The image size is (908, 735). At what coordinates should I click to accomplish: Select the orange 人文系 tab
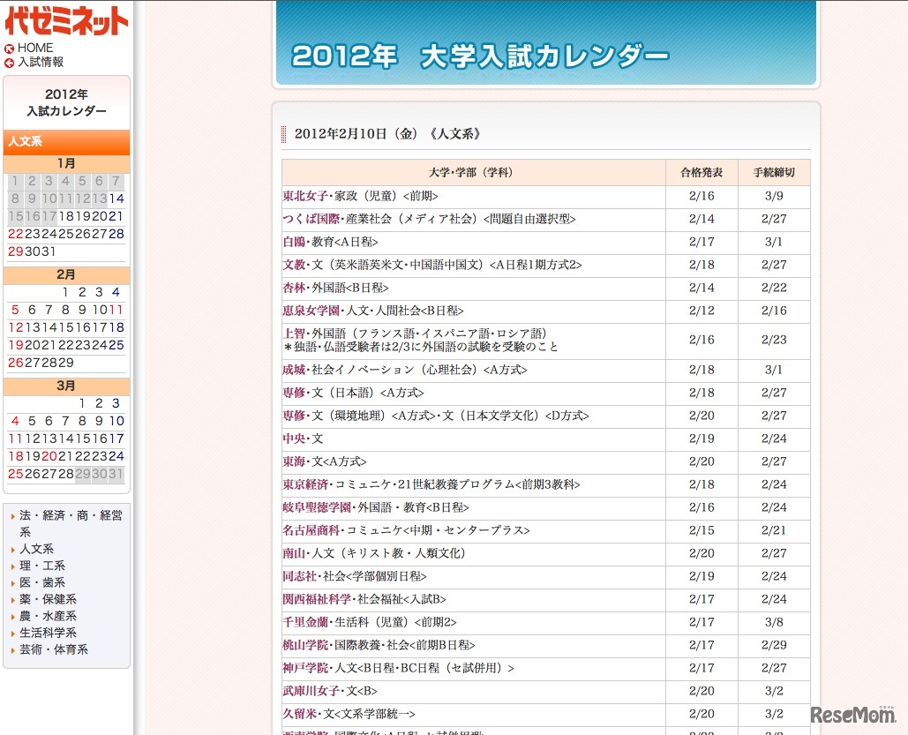click(66, 142)
